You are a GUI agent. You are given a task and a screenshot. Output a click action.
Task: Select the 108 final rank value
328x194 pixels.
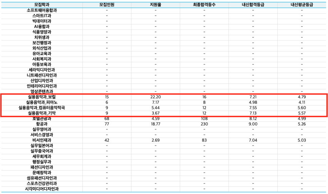204,119
